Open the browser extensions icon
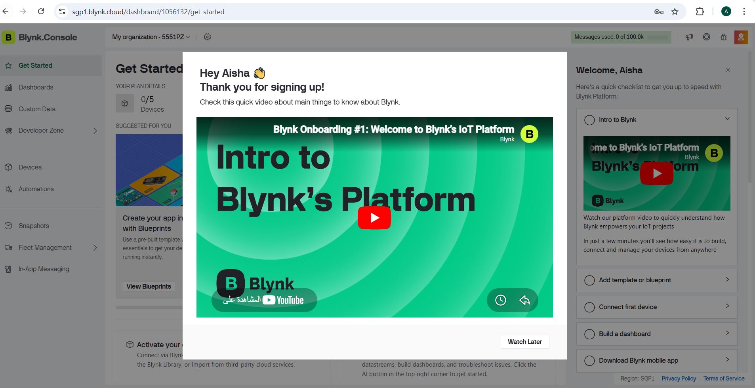 point(700,11)
